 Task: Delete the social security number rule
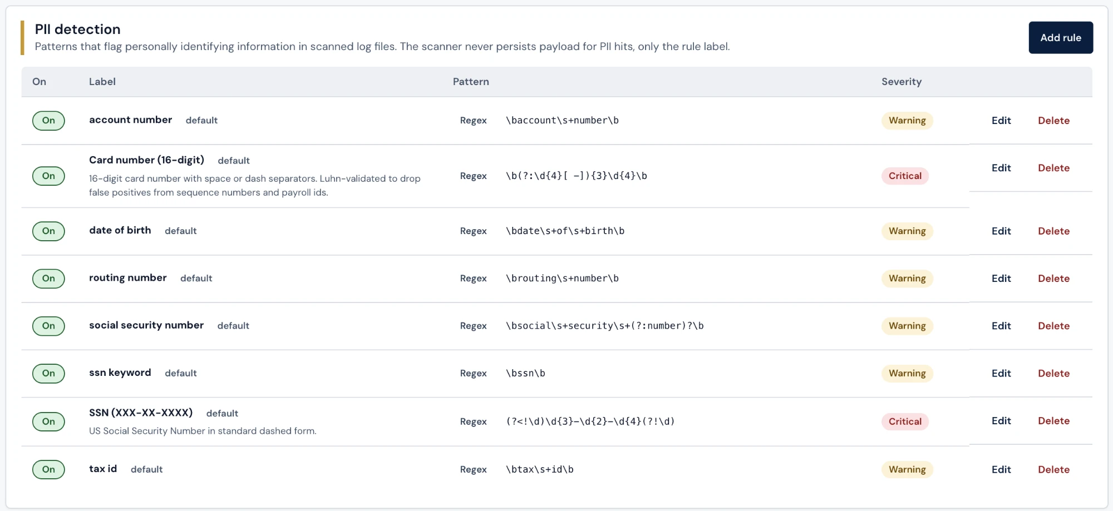tap(1053, 326)
